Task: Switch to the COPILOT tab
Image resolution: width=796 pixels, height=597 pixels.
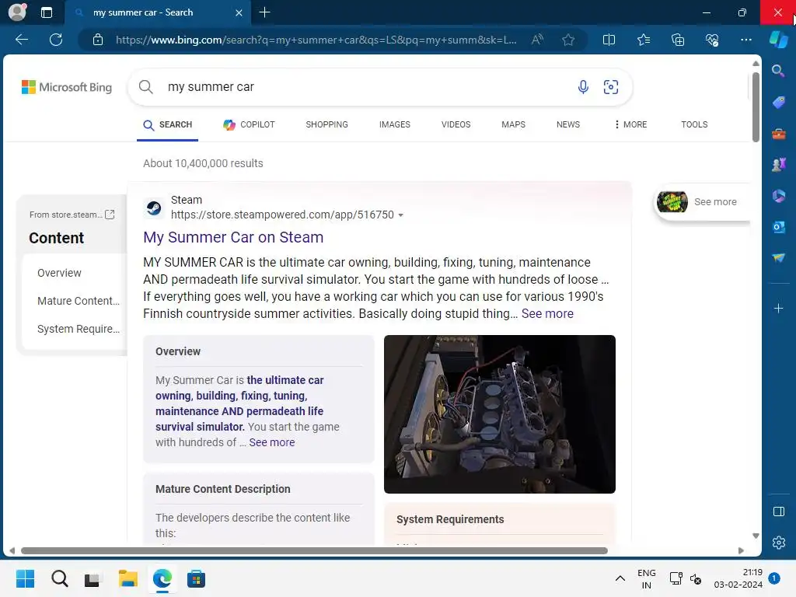Action: coord(249,124)
